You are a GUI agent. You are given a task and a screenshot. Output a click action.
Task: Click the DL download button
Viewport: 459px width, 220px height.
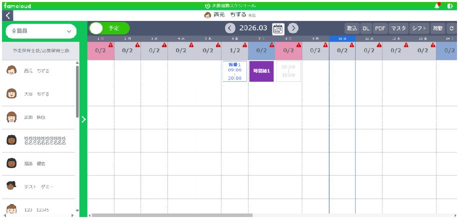366,28
